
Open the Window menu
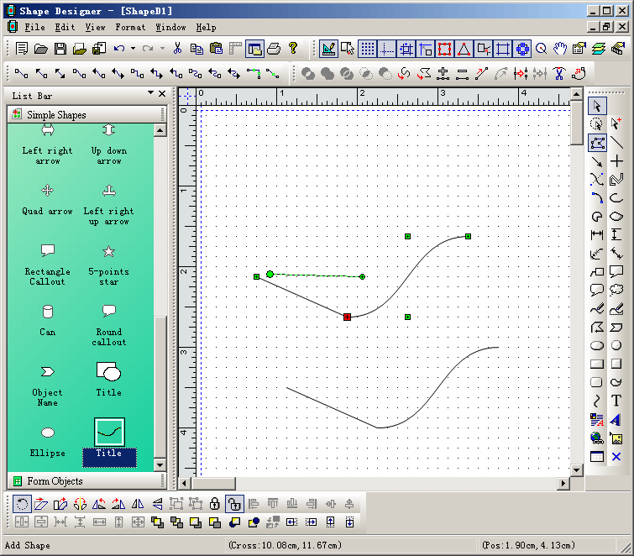170,27
